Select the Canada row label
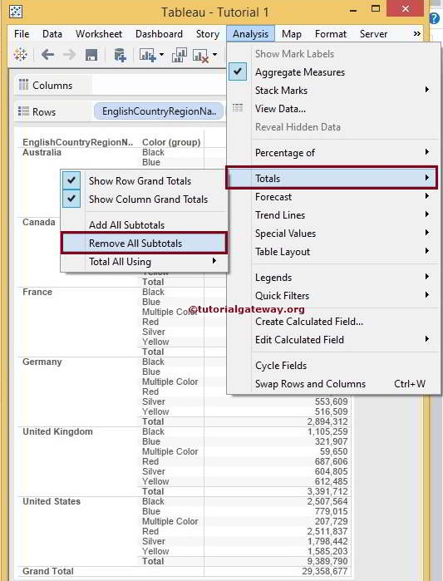 (x=39, y=222)
